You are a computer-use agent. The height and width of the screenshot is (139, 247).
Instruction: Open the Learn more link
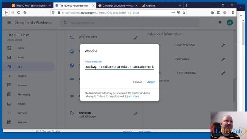(x=132, y=96)
